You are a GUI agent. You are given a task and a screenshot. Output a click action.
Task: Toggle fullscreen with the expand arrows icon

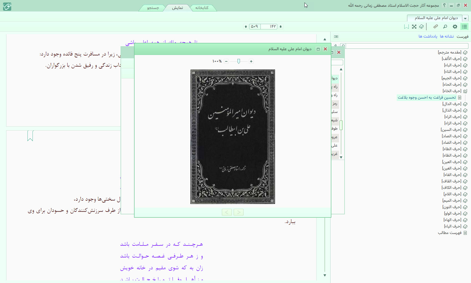[414, 27]
